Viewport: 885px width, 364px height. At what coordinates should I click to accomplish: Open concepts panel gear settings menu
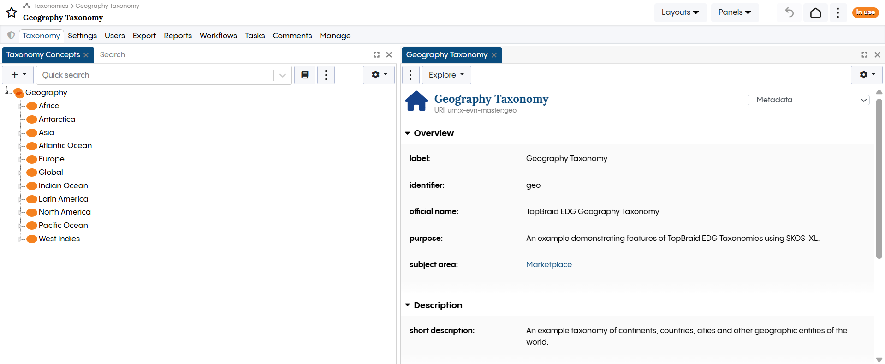point(379,75)
